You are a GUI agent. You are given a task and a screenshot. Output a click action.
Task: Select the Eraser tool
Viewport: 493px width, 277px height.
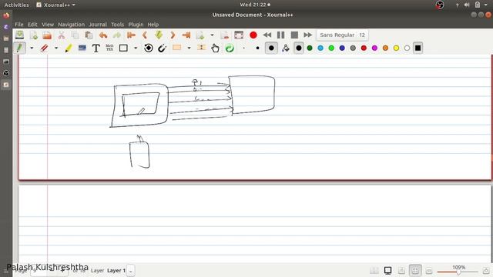(44, 48)
